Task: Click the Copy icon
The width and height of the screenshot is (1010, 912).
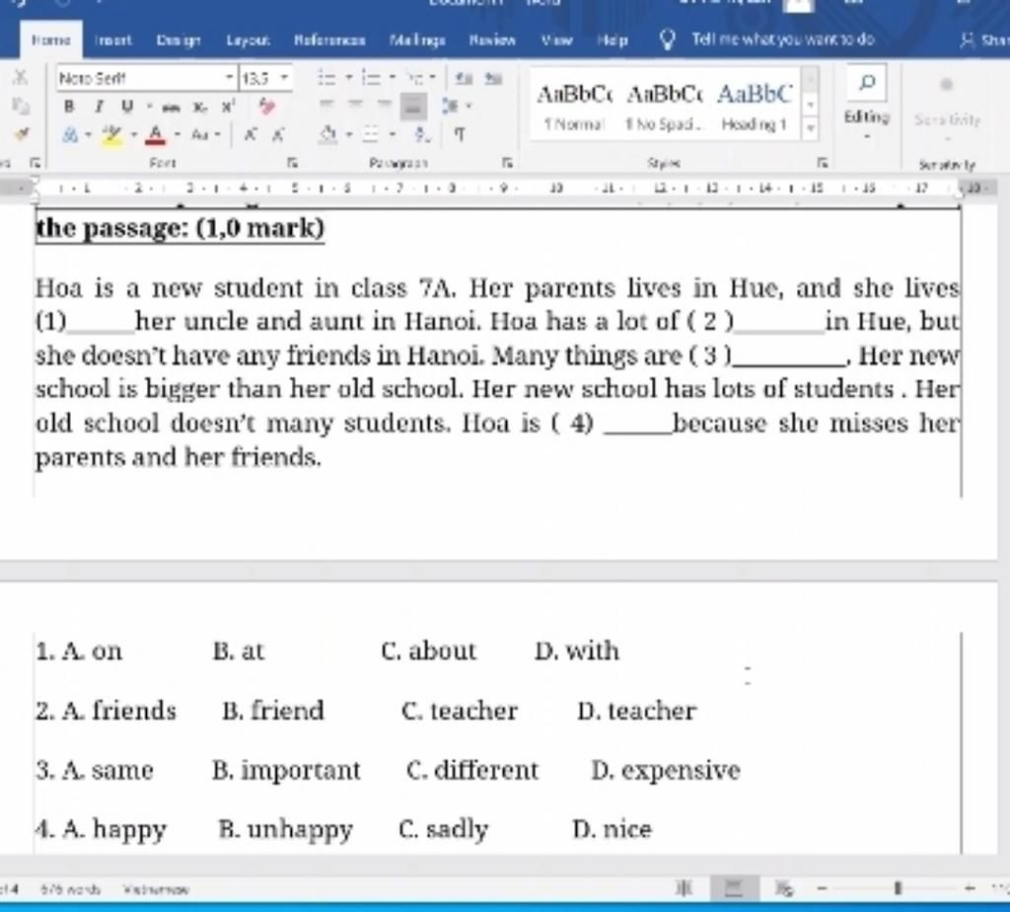Action: click(x=21, y=105)
